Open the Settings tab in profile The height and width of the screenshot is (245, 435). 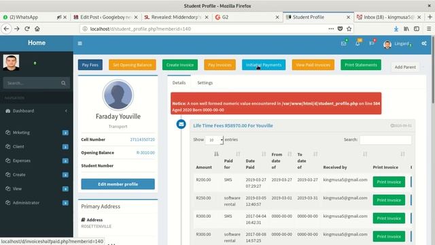(205, 83)
